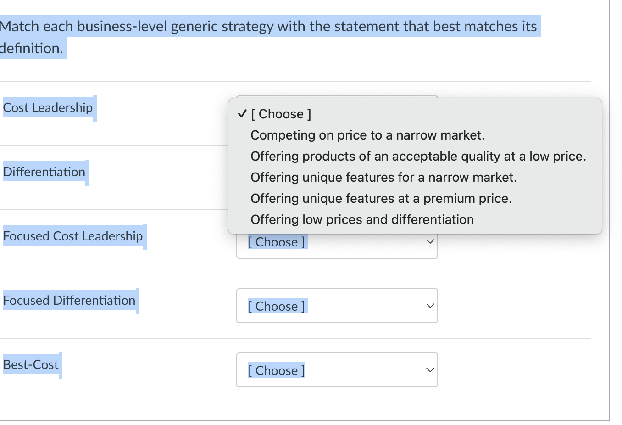Screen dimensions: 622x425
Task: Open the Focused Differentiation dropdown
Action: [x=337, y=306]
